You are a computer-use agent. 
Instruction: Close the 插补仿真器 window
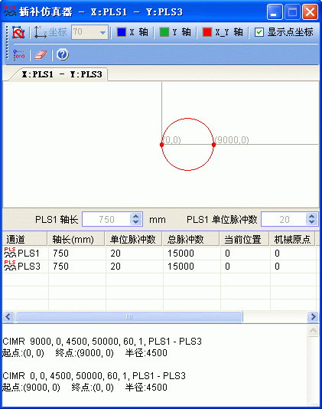(x=310, y=12)
